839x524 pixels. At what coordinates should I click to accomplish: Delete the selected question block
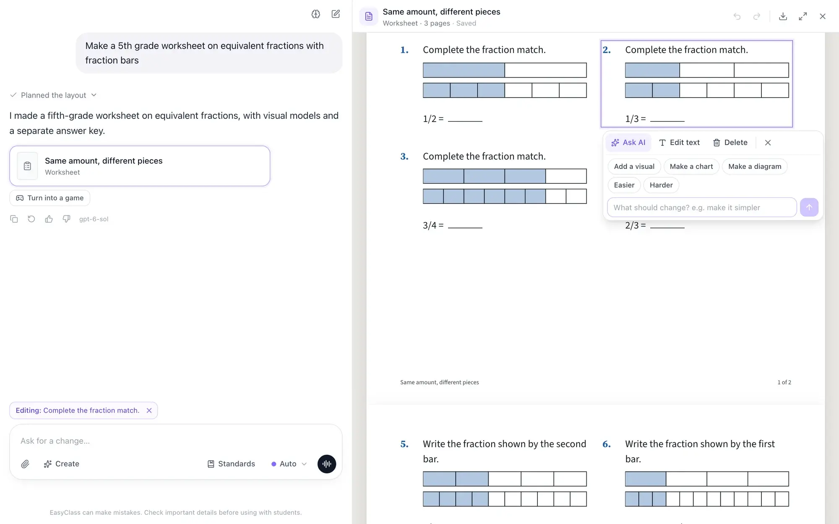coord(730,143)
